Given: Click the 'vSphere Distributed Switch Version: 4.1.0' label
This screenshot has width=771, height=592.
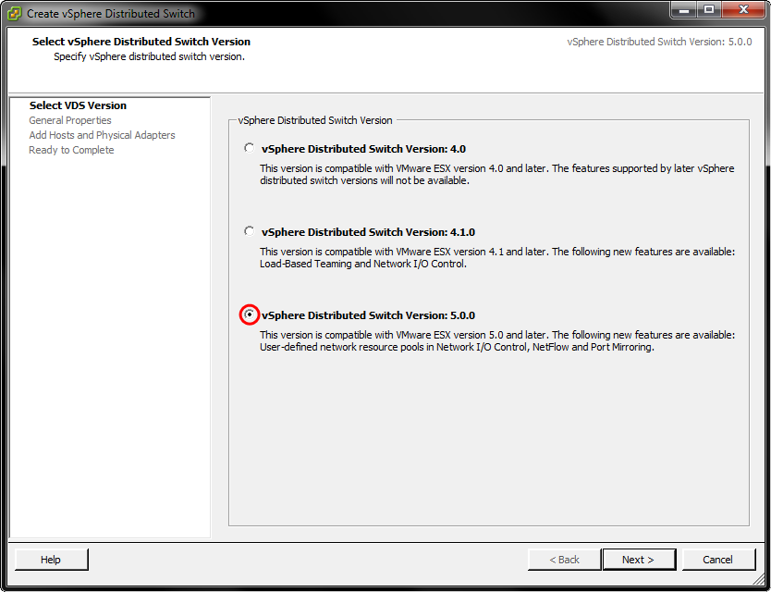Looking at the screenshot, I should tap(368, 232).
